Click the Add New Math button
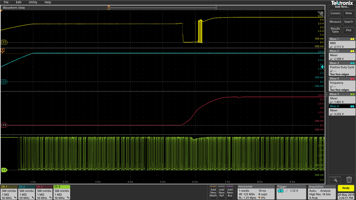 click(213, 192)
